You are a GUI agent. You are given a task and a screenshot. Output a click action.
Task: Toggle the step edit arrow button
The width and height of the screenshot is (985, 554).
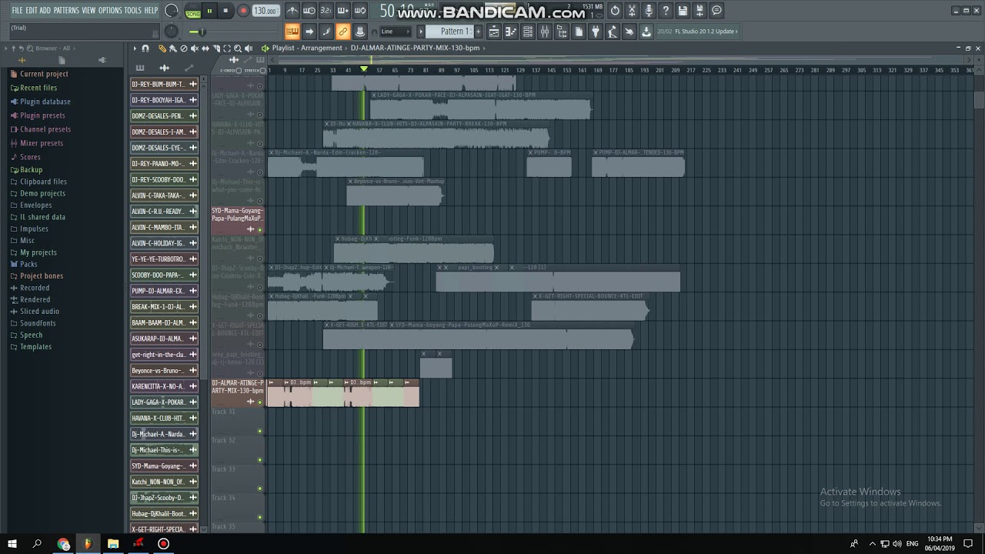309,32
